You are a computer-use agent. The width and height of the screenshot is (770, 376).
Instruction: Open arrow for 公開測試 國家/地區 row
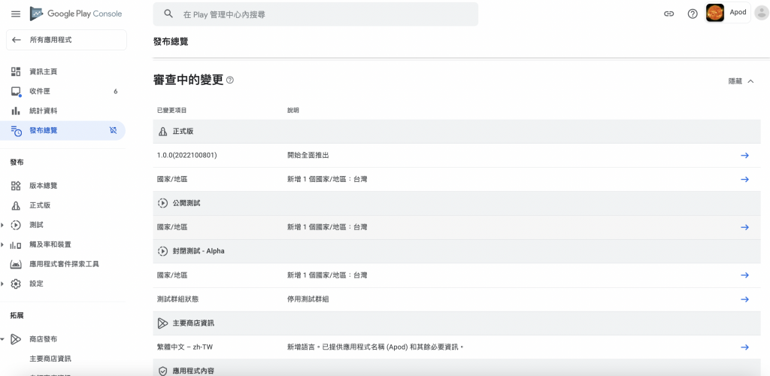click(x=744, y=227)
